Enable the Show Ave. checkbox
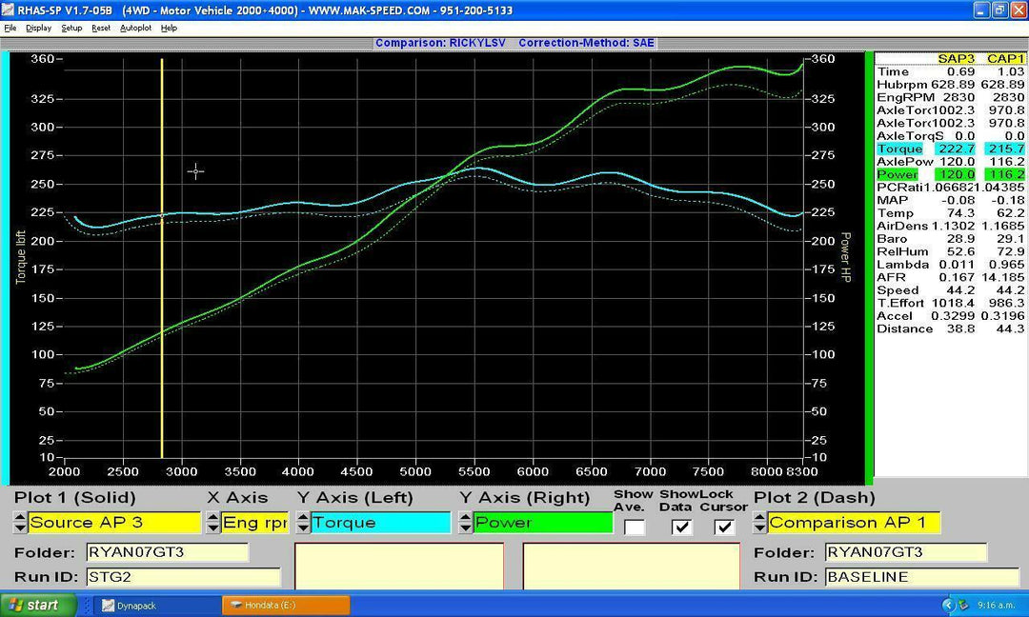 (x=636, y=527)
